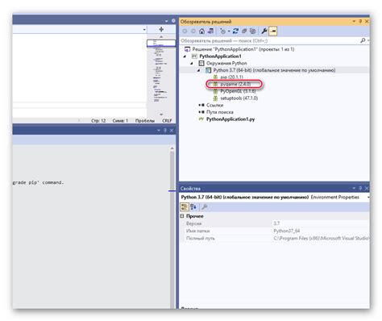Click the editor scroll down arrow
The image size is (382, 321).
click(x=161, y=115)
